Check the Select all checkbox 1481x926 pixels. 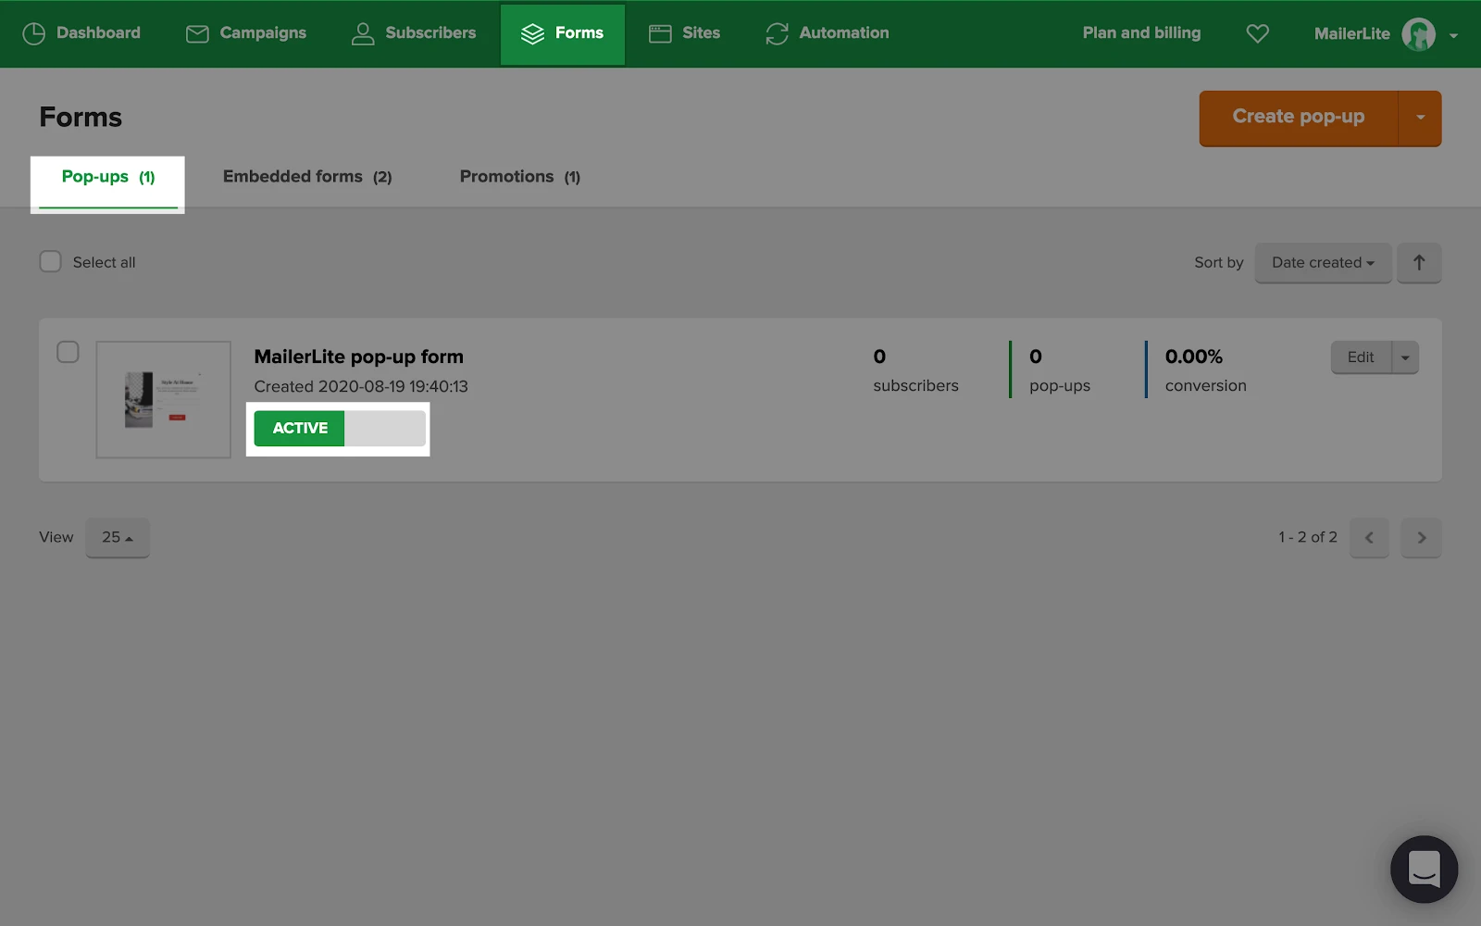[51, 262]
